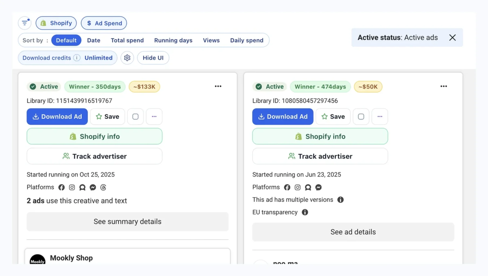Image resolution: width=488 pixels, height=276 pixels.
Task: Save the Winner 350days ad
Action: click(x=107, y=117)
